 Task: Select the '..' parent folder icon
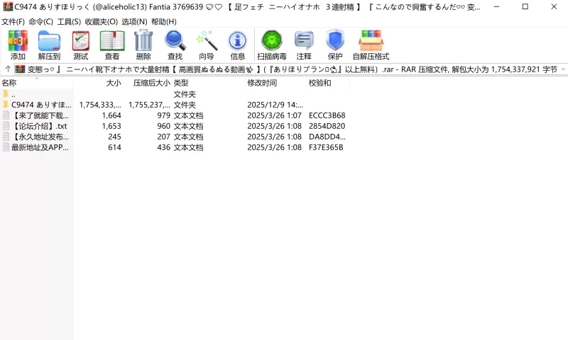5,94
